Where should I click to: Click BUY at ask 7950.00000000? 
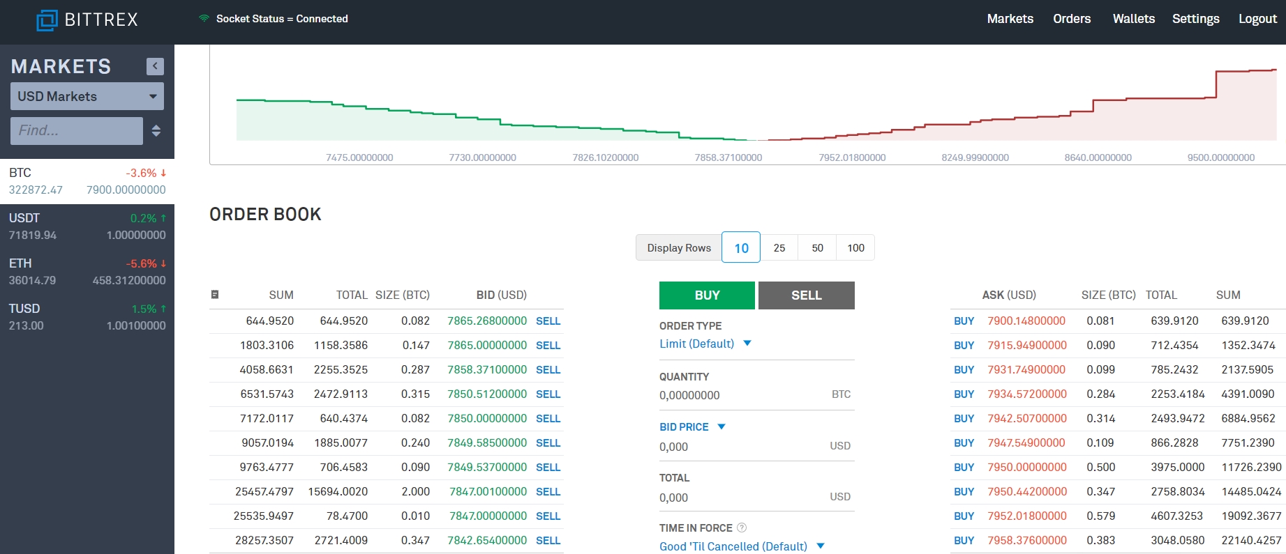coord(964,468)
